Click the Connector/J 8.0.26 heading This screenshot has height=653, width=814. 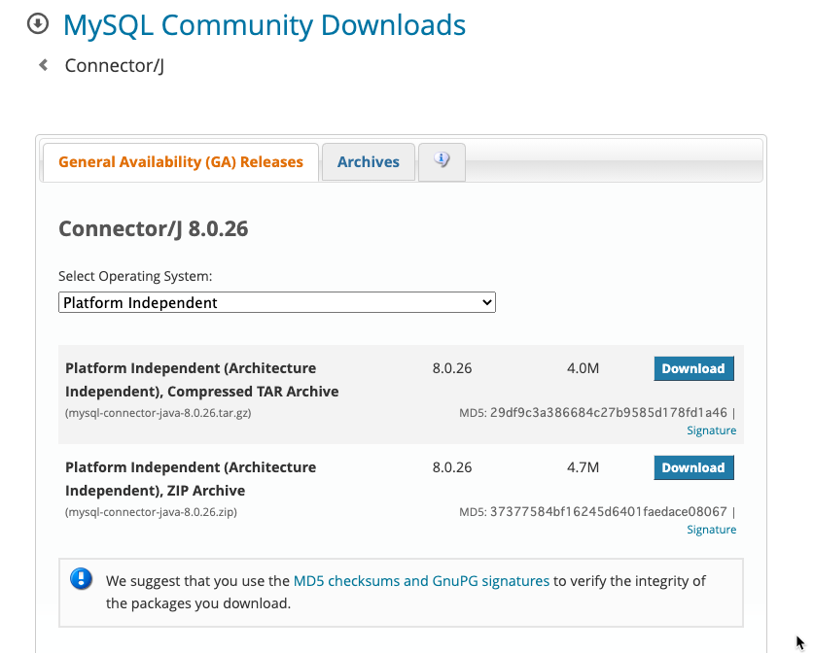(x=154, y=228)
